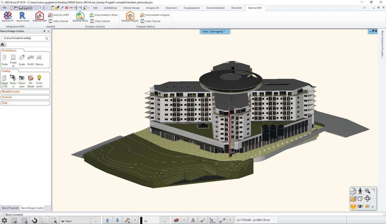Image resolution: width=386 pixels, height=224 pixels.
Task: Click the New document icon in quick toolbar
Action: 12,8
